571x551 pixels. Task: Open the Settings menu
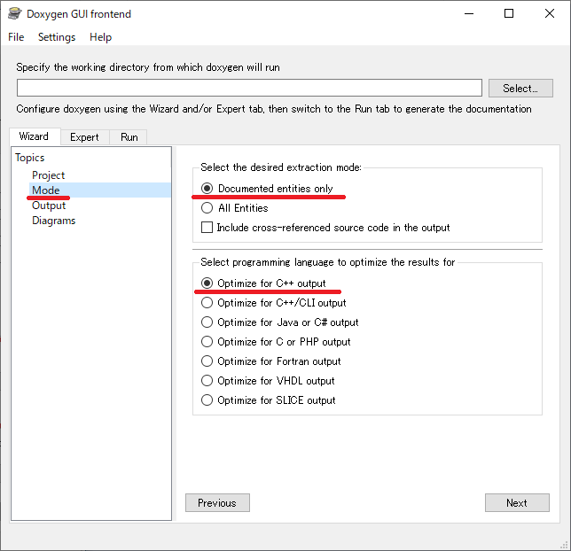pyautogui.click(x=57, y=37)
